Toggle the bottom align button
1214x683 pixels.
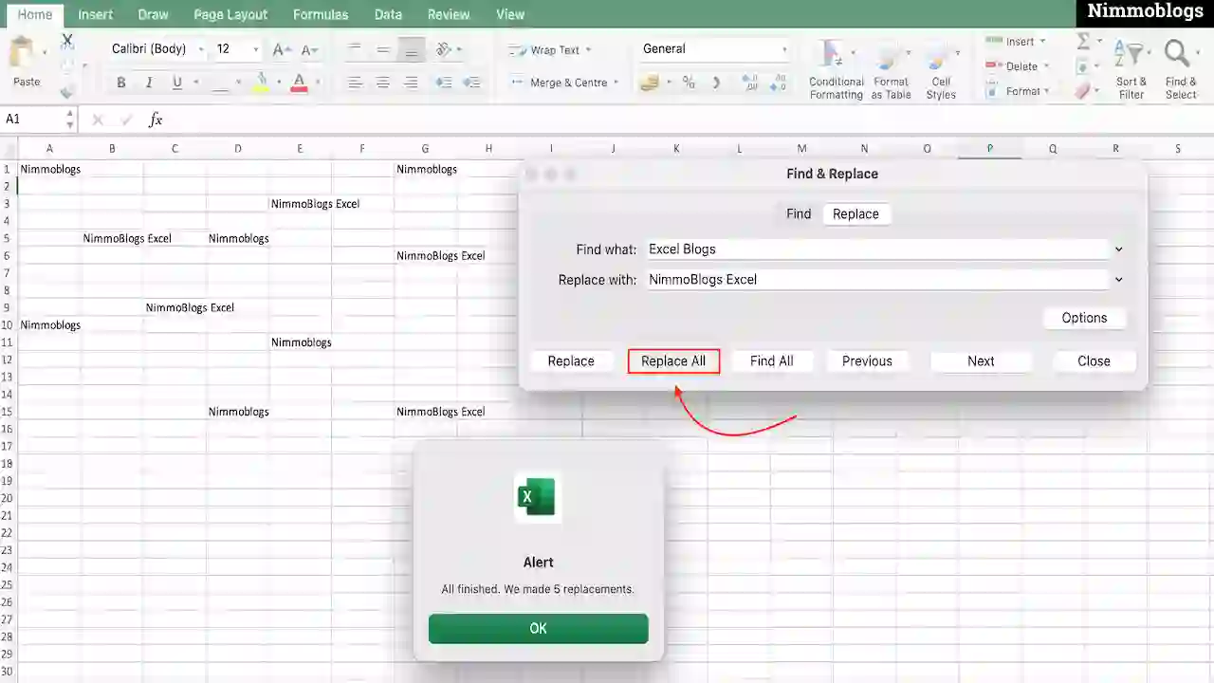click(411, 49)
